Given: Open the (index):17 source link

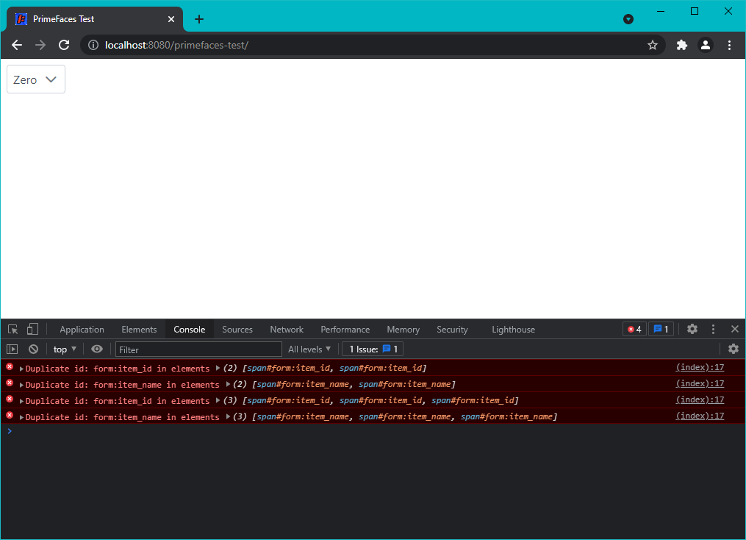Looking at the screenshot, I should pyautogui.click(x=699, y=367).
